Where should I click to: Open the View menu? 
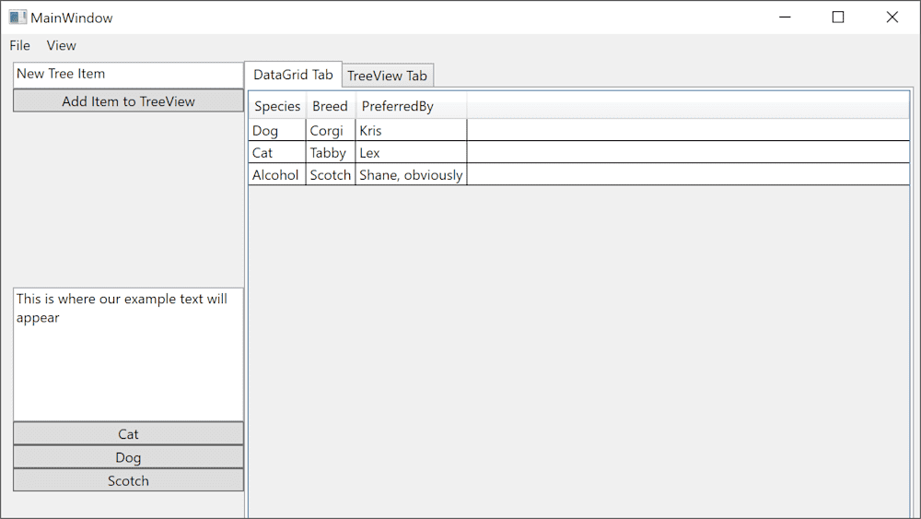61,45
